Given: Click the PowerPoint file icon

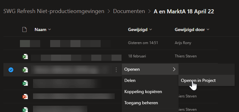Looking at the screenshot, I should click(x=25, y=96).
